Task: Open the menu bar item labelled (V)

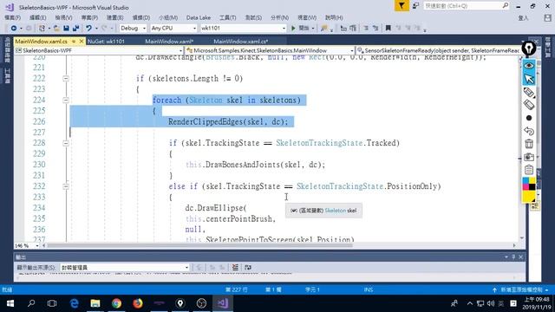Action: [x=63, y=17]
